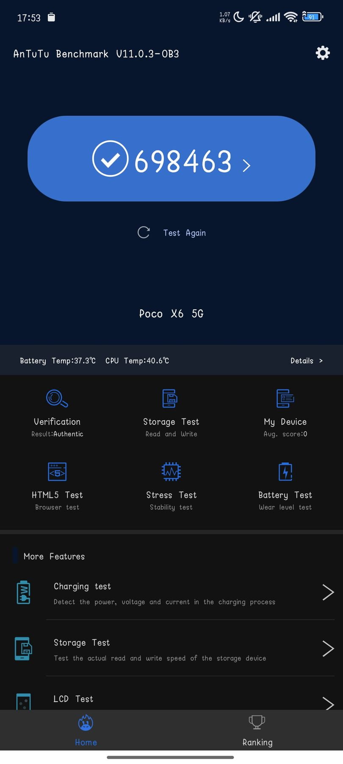Image resolution: width=343 pixels, height=764 pixels.
Task: Tap the battery indicator in status bar
Action: (x=313, y=17)
